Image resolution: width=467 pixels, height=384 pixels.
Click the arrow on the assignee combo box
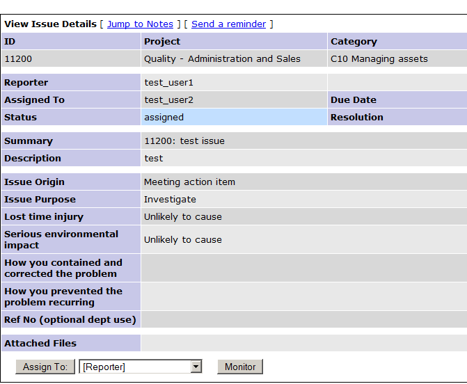(x=196, y=367)
